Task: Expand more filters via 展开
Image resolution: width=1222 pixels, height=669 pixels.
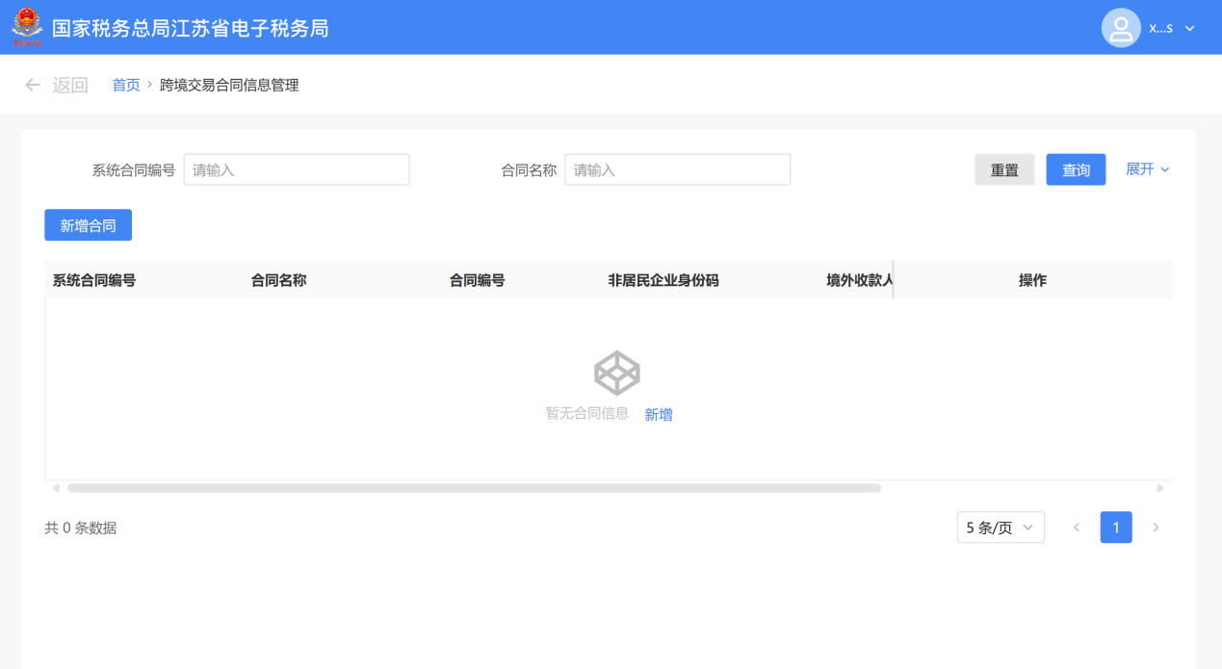Action: [1147, 169]
